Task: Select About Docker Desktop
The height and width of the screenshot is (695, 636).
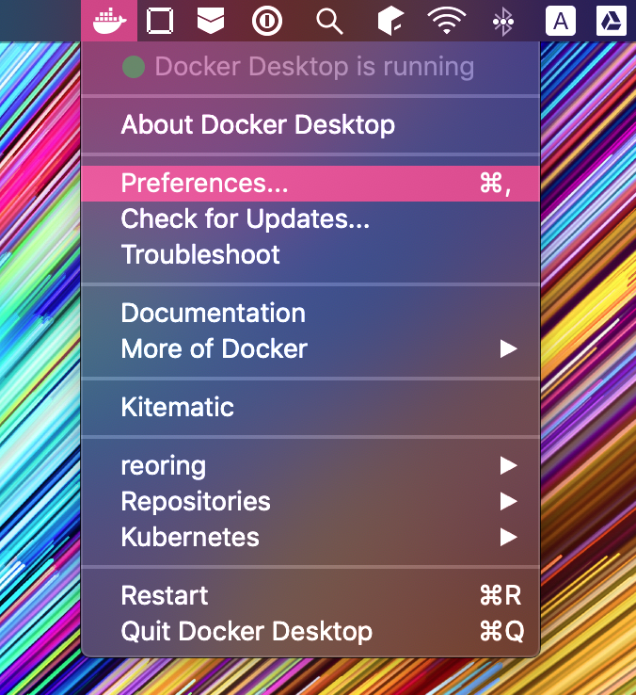Action: 310,124
